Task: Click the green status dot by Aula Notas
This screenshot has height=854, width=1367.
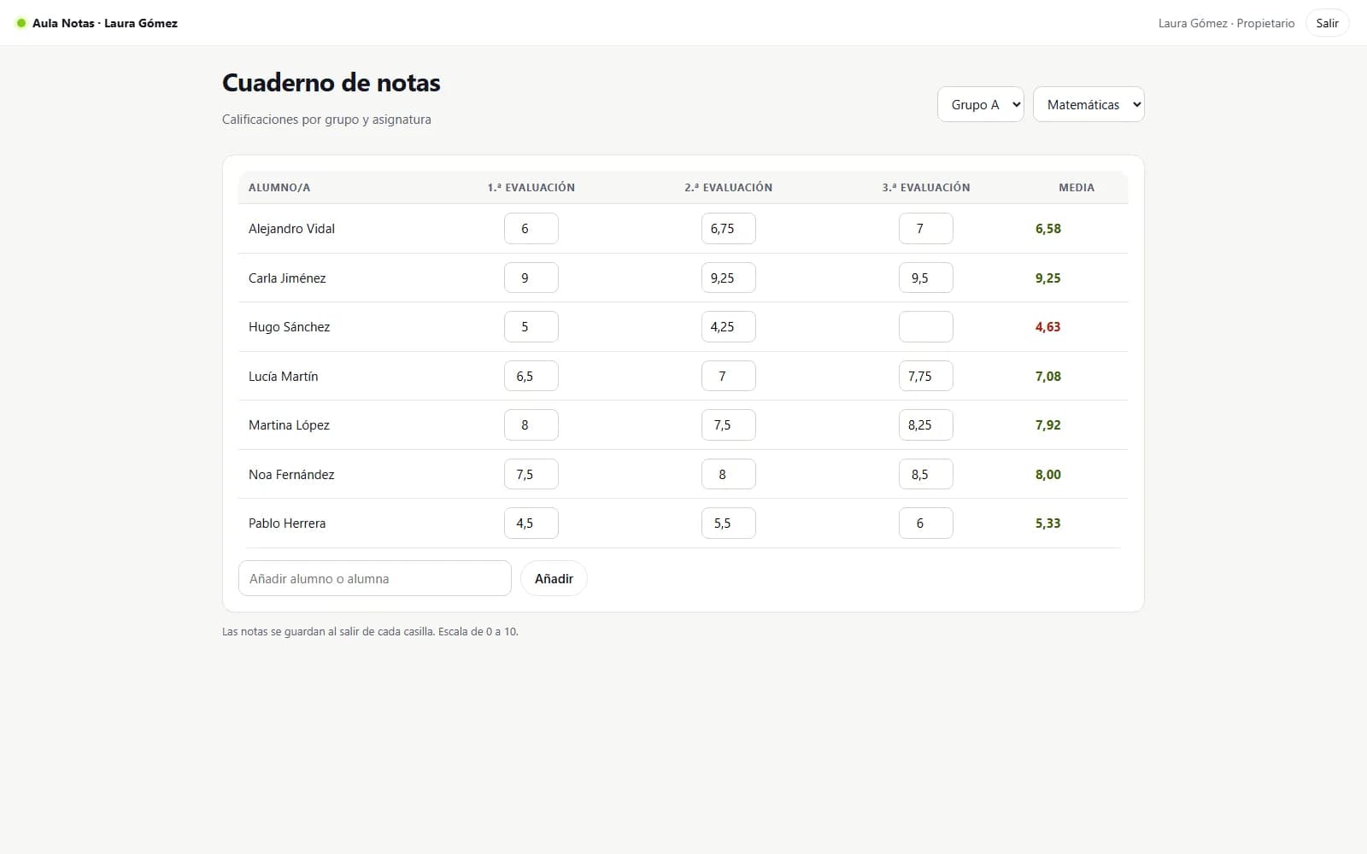Action: point(21,23)
